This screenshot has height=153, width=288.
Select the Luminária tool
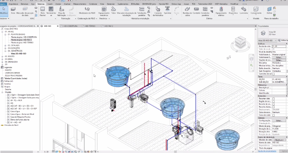coord(244,11)
